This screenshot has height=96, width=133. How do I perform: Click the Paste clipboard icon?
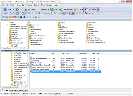13,14
